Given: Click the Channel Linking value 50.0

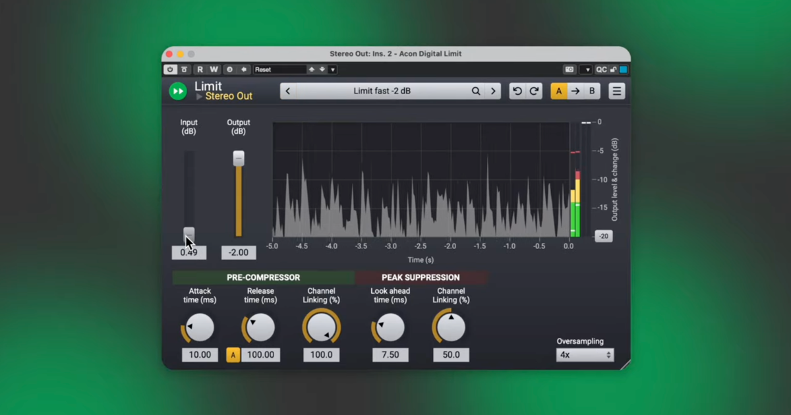Looking at the screenshot, I should 451,355.
